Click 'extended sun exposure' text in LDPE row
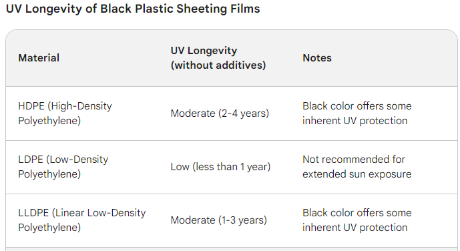The height and width of the screenshot is (251, 460). (x=357, y=174)
